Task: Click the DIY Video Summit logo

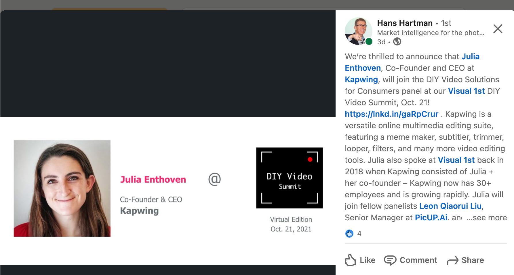Action: (x=289, y=178)
